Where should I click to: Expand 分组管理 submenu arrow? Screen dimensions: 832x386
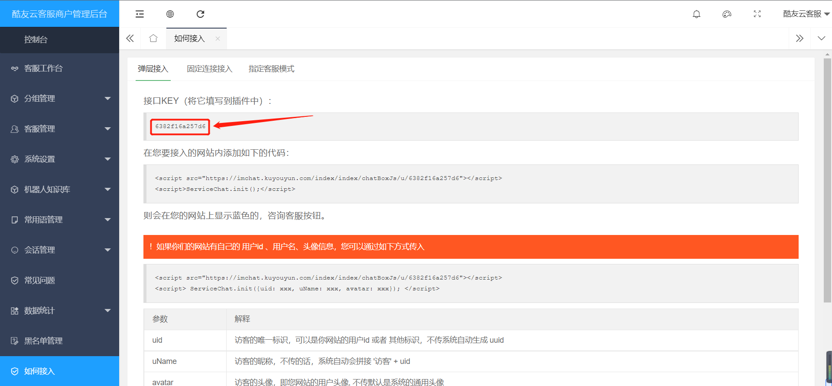(107, 99)
